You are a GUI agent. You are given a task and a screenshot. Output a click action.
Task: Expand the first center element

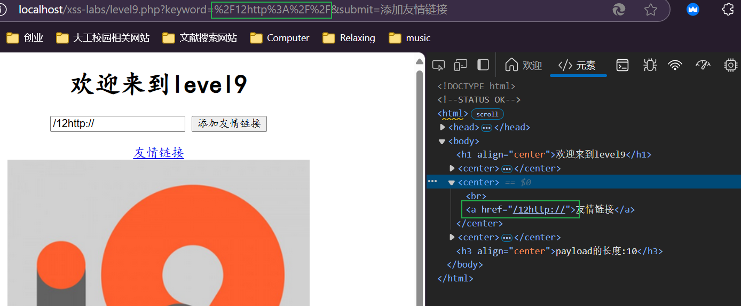click(x=452, y=168)
